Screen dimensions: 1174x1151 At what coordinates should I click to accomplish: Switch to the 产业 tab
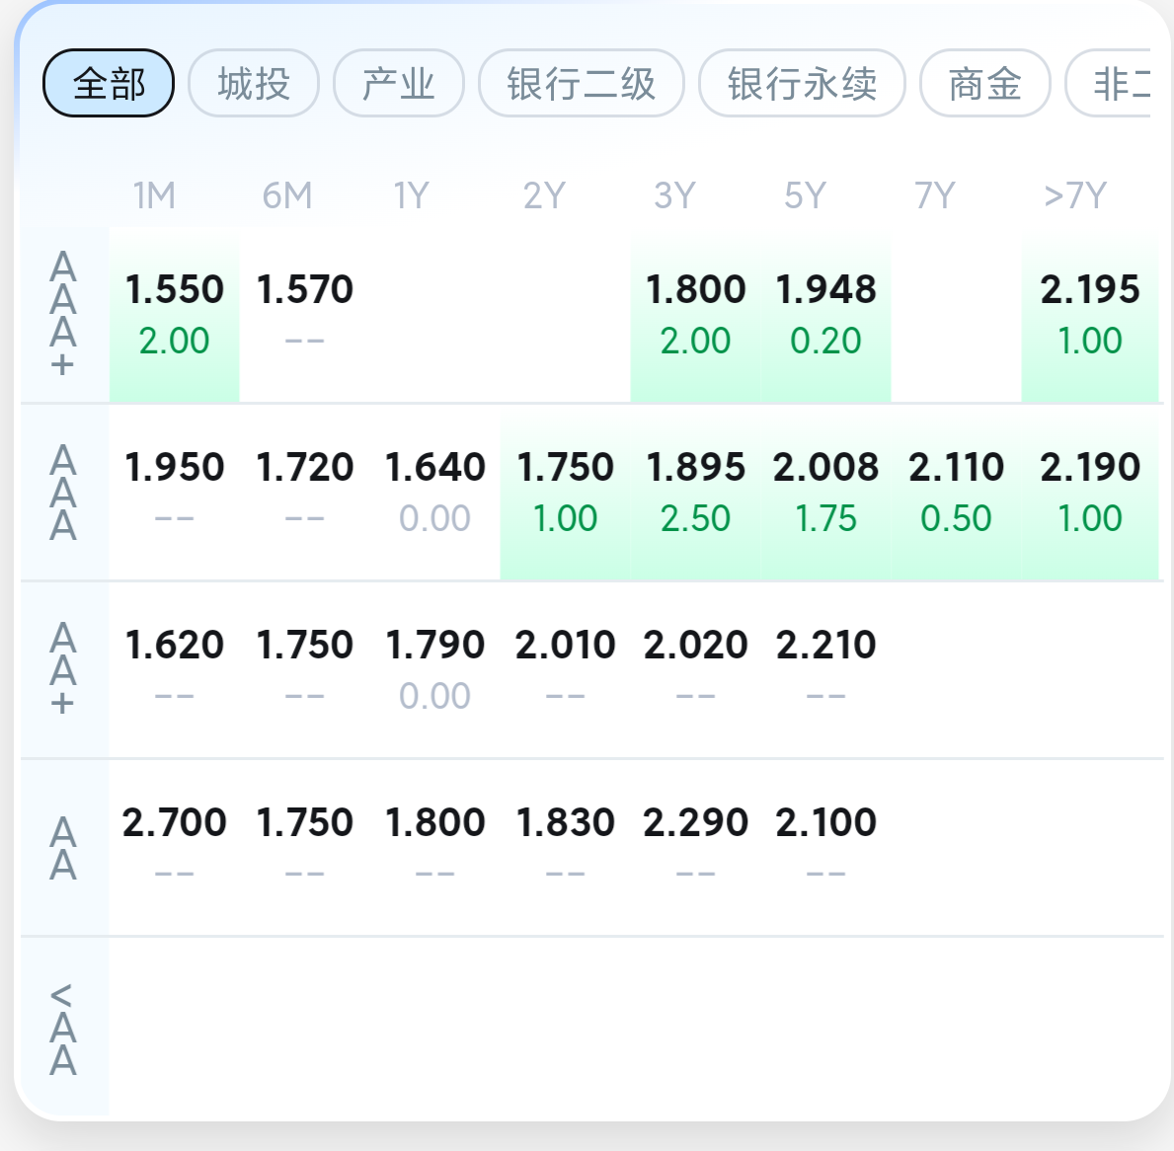398,83
